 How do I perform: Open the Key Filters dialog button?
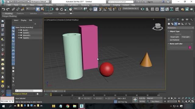pos(156,101)
